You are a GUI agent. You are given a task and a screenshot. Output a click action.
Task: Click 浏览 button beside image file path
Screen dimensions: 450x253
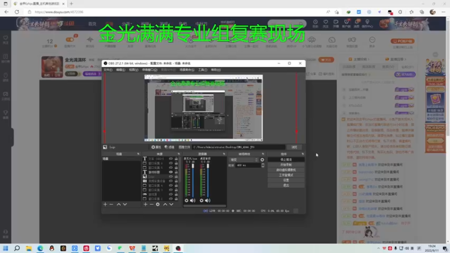pos(294,147)
